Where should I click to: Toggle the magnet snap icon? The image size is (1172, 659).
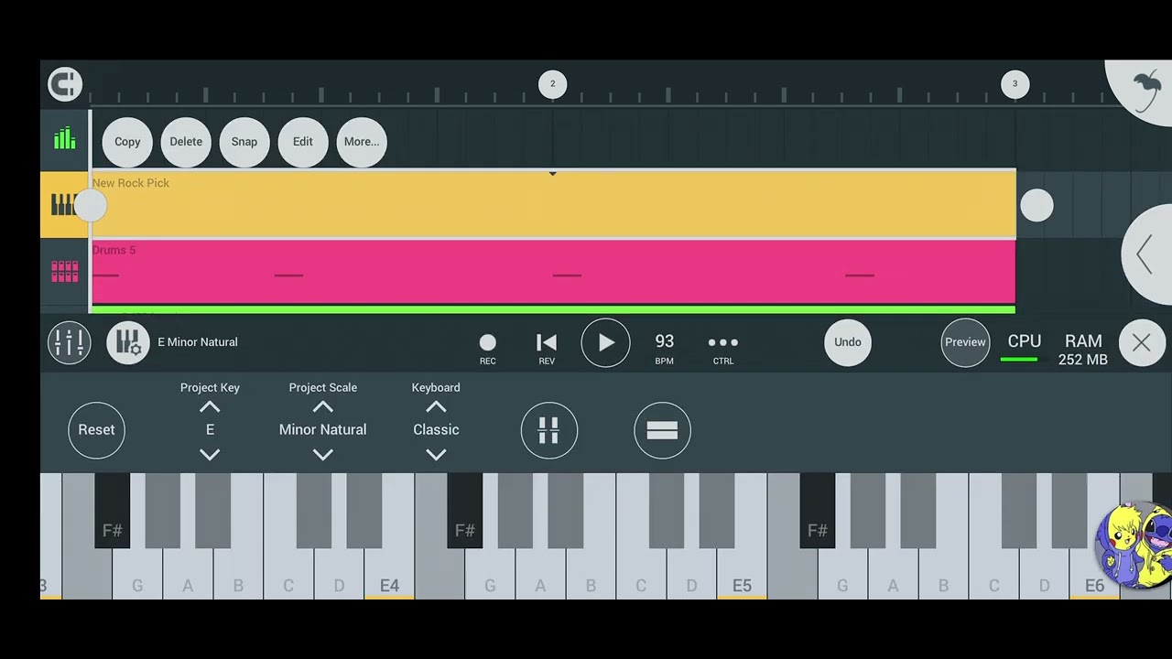(x=65, y=84)
